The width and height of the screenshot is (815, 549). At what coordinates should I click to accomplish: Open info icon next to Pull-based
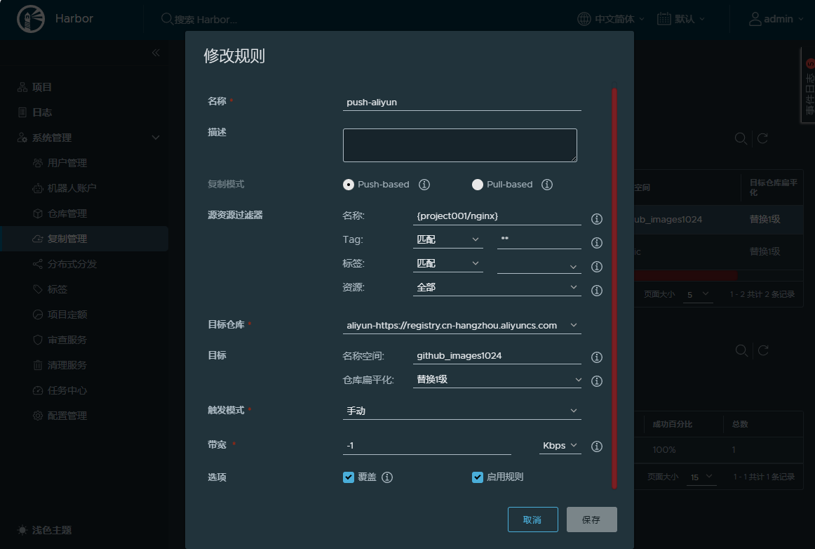[547, 185]
